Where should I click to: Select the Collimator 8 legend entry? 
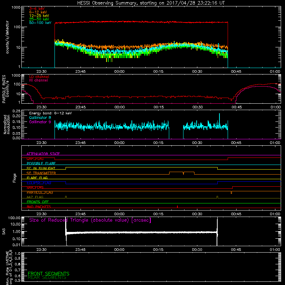pos(40,118)
